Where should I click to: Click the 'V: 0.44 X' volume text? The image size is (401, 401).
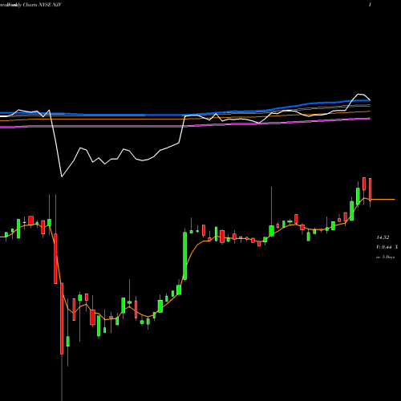point(387,247)
